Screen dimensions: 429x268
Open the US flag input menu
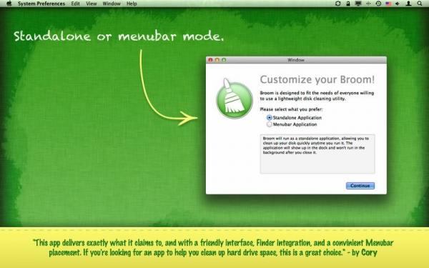(388, 4)
